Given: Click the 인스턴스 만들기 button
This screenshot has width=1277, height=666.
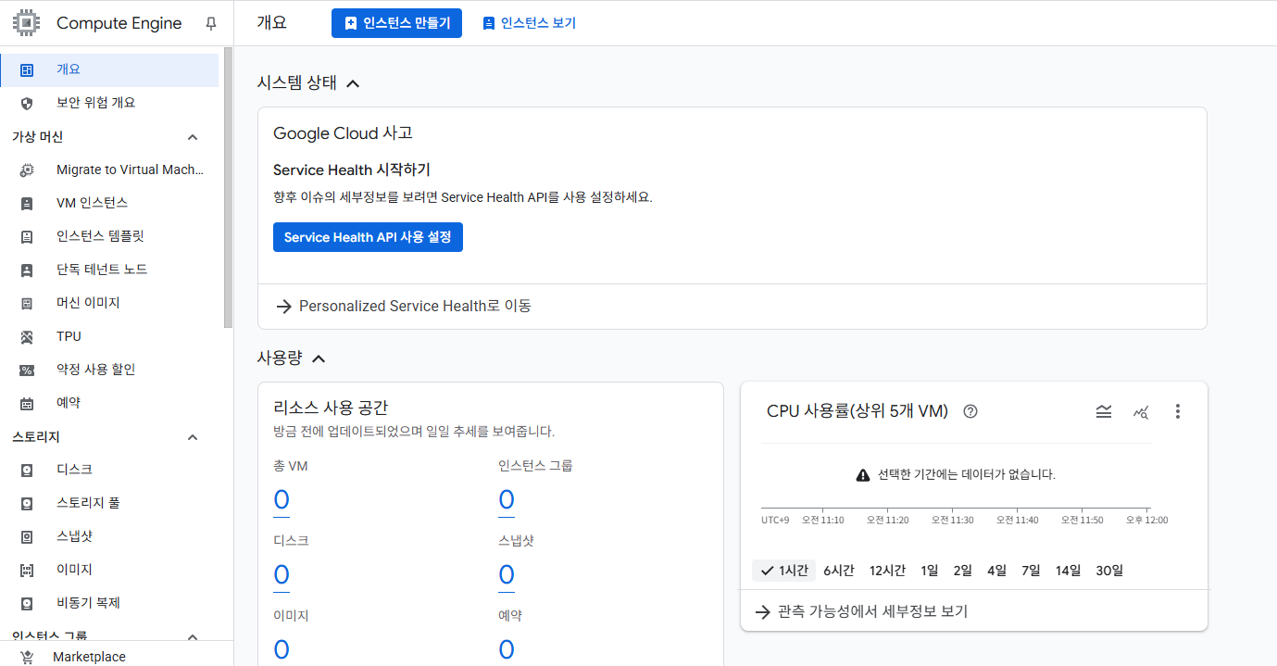Looking at the screenshot, I should click(x=396, y=23).
